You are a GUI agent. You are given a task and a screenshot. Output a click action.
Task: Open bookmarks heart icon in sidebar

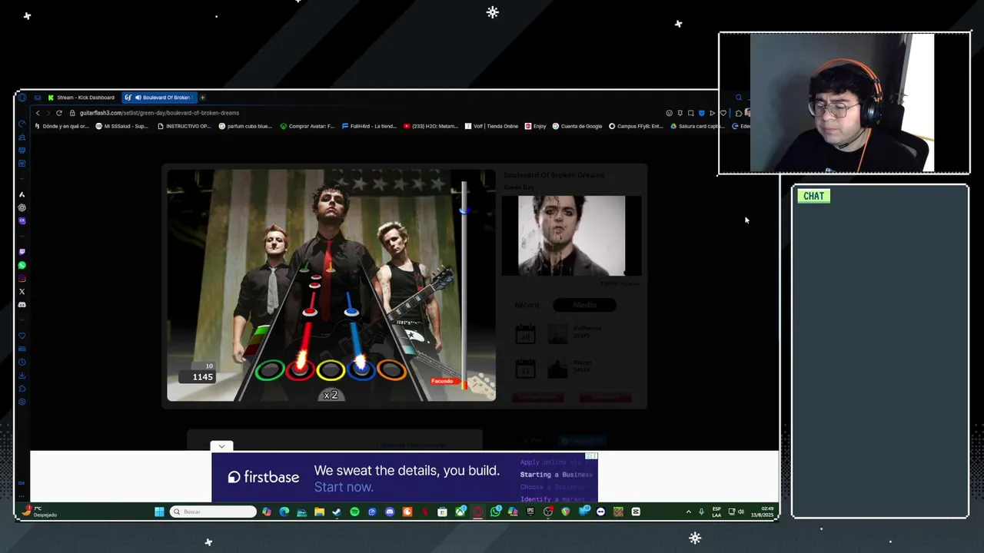click(22, 336)
